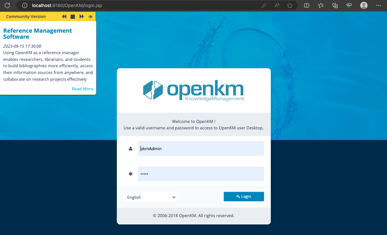This screenshot has height=235, width=387.
Task: Open the Favorites list icon
Action: (x=321, y=5)
